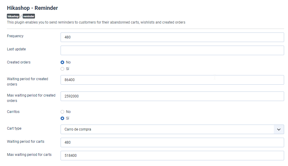Viewport: 288px width, 166px height.
Task: Select Sí under Carritos
Action: pos(62,118)
